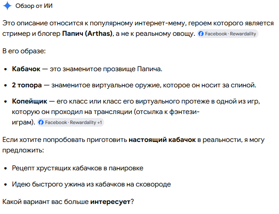Viewport: 279px width, 214px height.
Task: Click the bold word 'Кабачок'
Action: (26, 69)
